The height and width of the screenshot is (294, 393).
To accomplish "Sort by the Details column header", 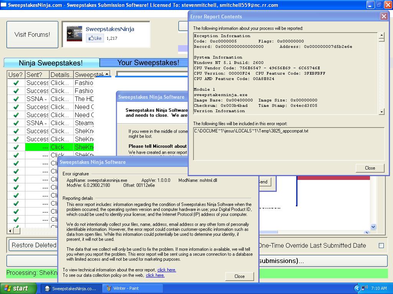I will click(61, 75).
